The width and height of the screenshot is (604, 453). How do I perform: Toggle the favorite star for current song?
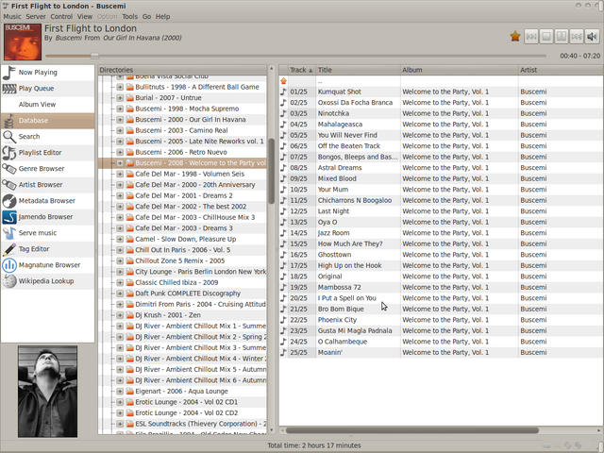(x=515, y=37)
